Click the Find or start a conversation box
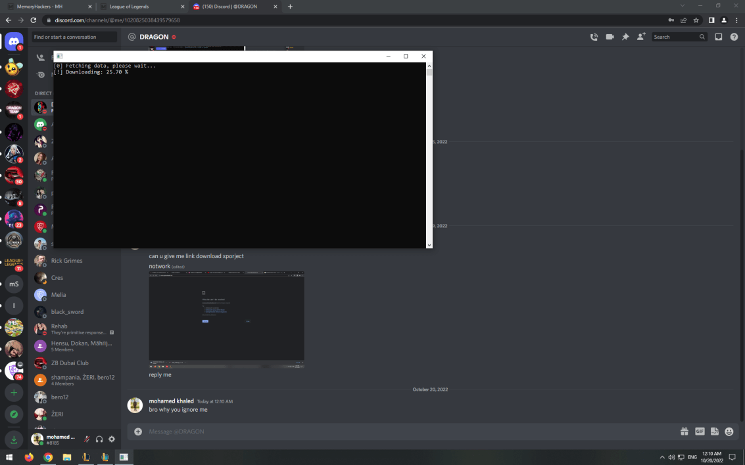The width and height of the screenshot is (745, 465). tap(74, 37)
